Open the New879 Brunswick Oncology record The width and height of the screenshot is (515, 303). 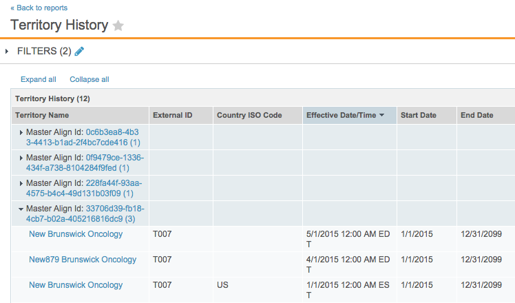tap(83, 260)
